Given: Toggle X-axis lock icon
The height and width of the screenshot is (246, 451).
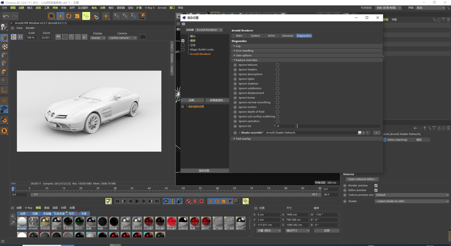Looking at the screenshot, I should (x=116, y=16).
